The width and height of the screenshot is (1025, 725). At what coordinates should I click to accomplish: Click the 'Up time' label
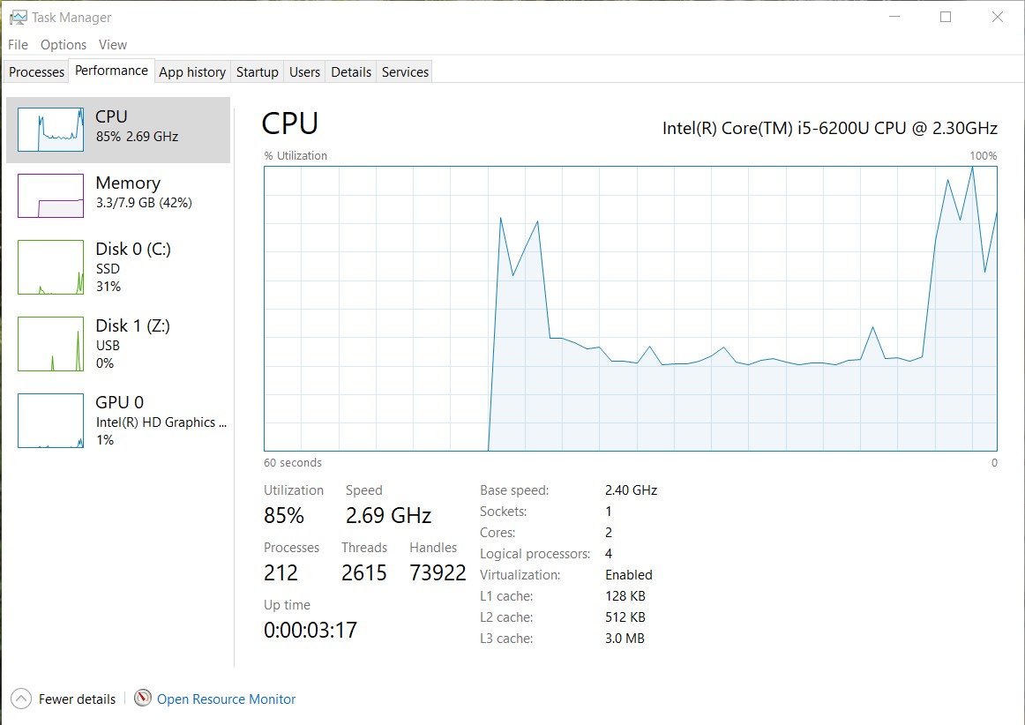coord(287,605)
